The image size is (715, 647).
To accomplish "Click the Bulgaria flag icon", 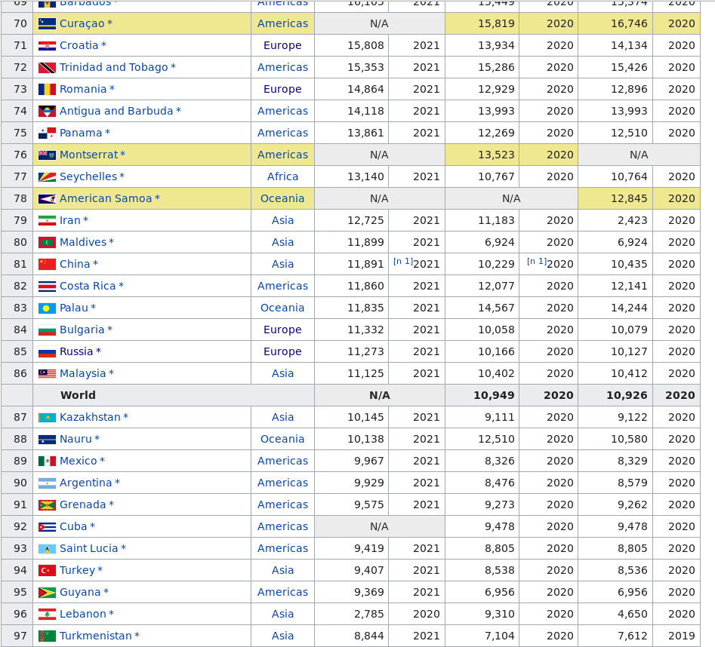I will click(47, 330).
